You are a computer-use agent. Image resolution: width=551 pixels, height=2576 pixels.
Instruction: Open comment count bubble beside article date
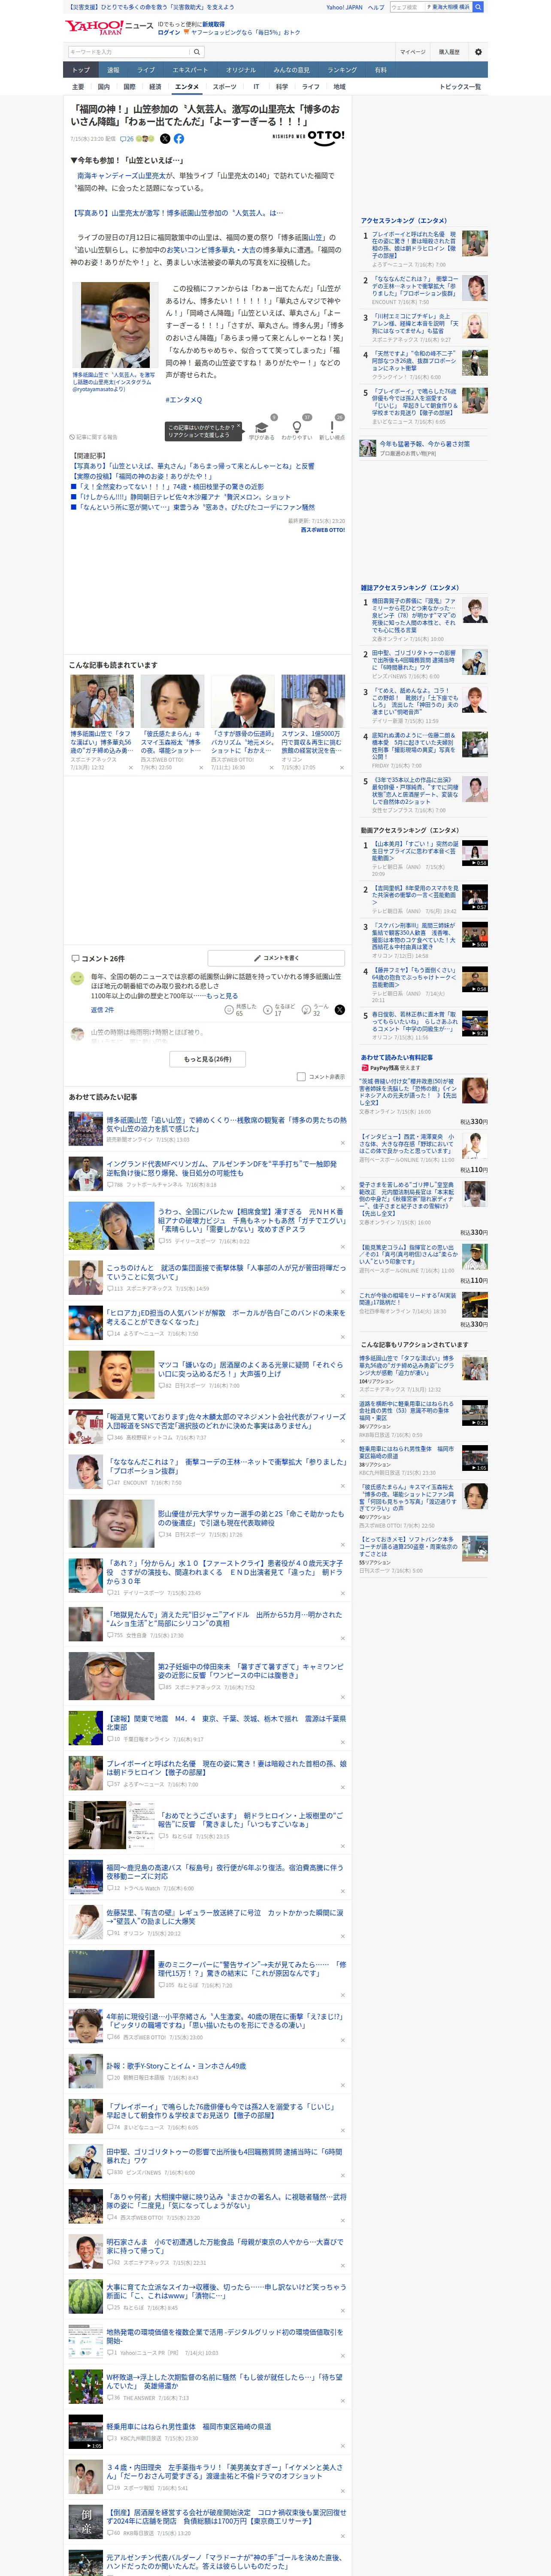point(128,139)
